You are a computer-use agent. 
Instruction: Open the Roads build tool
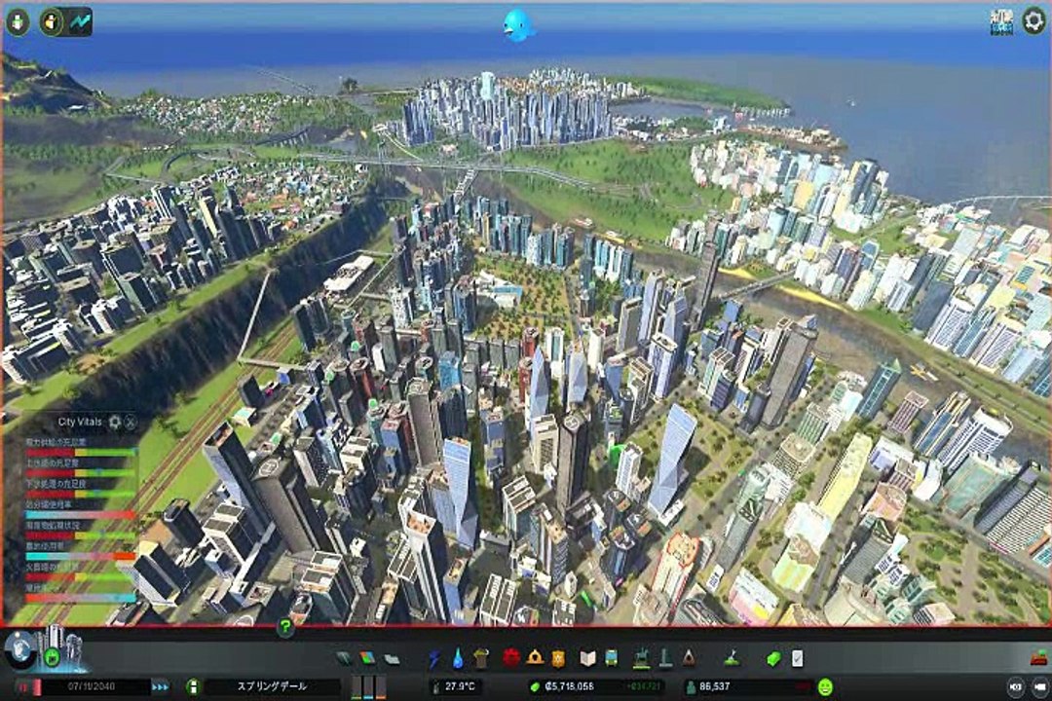pos(344,659)
